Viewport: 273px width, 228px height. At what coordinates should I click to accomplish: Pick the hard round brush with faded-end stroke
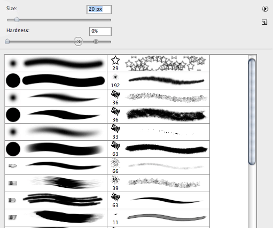56,149
